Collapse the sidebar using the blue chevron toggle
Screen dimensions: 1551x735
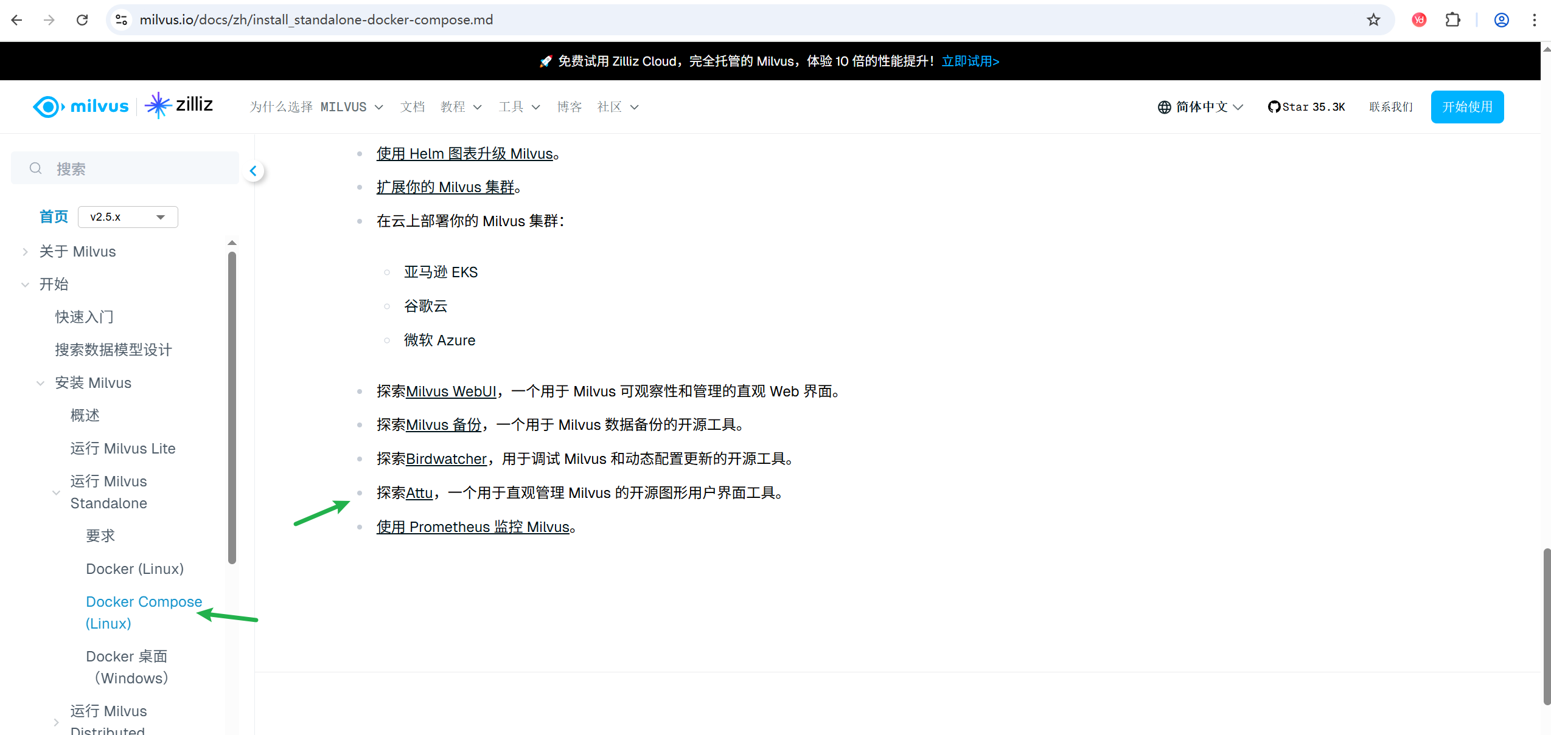coord(254,171)
